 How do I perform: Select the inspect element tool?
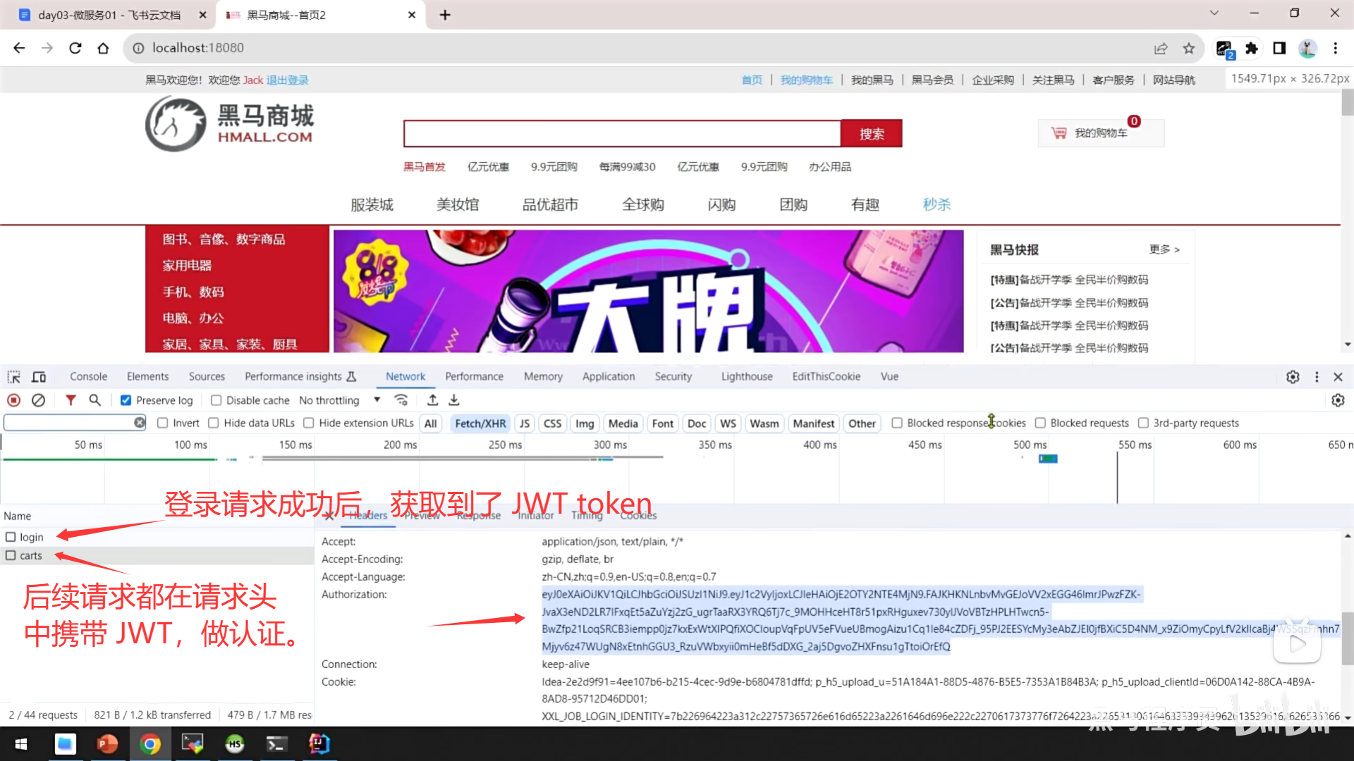click(x=13, y=376)
